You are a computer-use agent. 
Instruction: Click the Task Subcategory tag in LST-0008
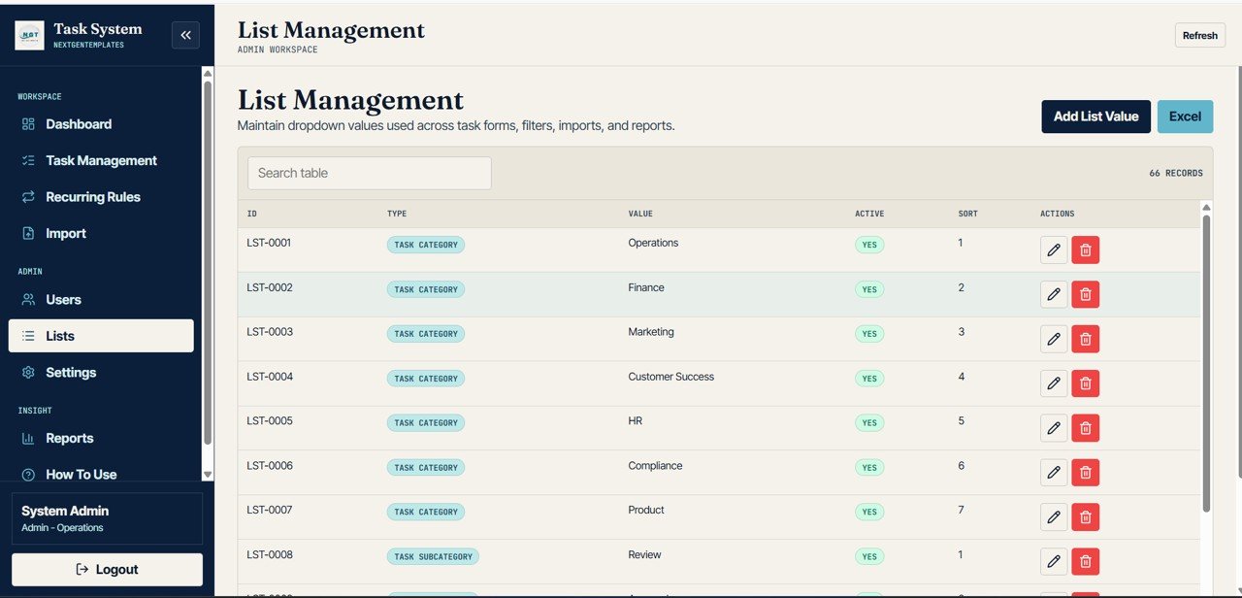pos(433,556)
